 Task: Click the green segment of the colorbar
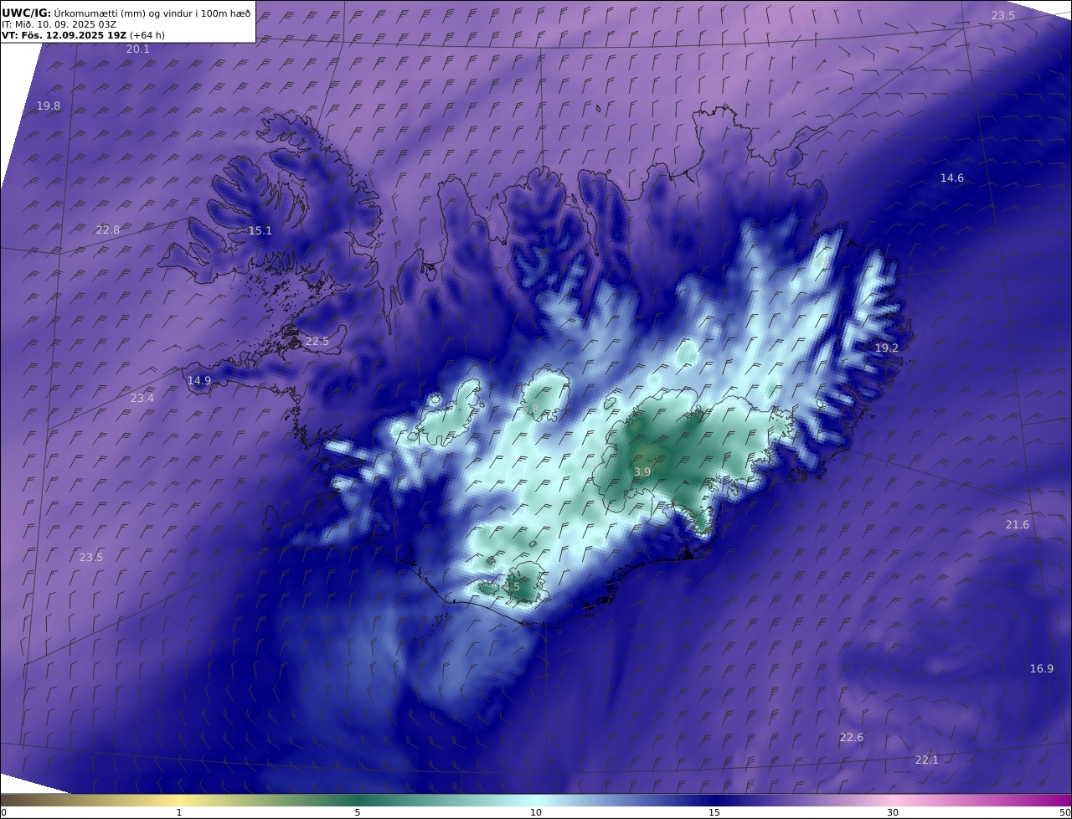pos(358,800)
